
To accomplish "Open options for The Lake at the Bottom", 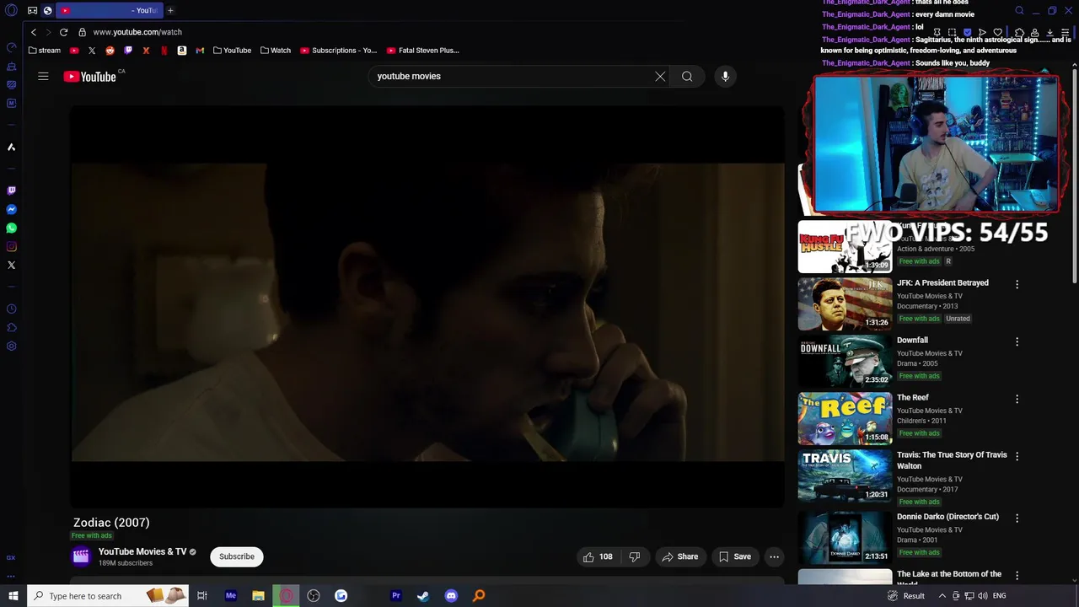I will coord(1017,576).
